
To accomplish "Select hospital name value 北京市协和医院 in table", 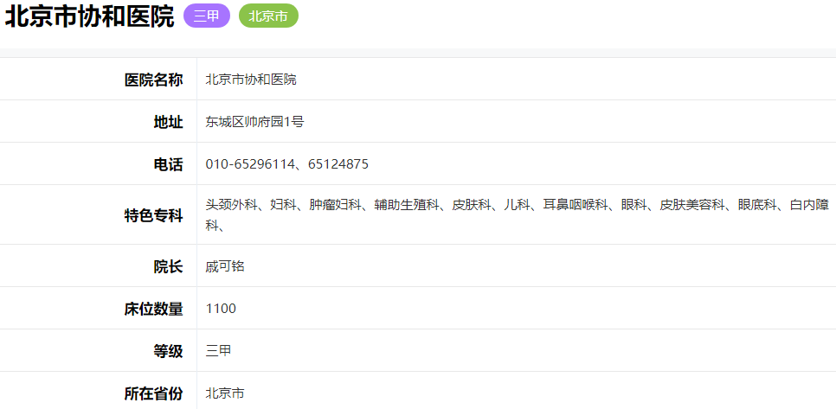I will tap(251, 80).
